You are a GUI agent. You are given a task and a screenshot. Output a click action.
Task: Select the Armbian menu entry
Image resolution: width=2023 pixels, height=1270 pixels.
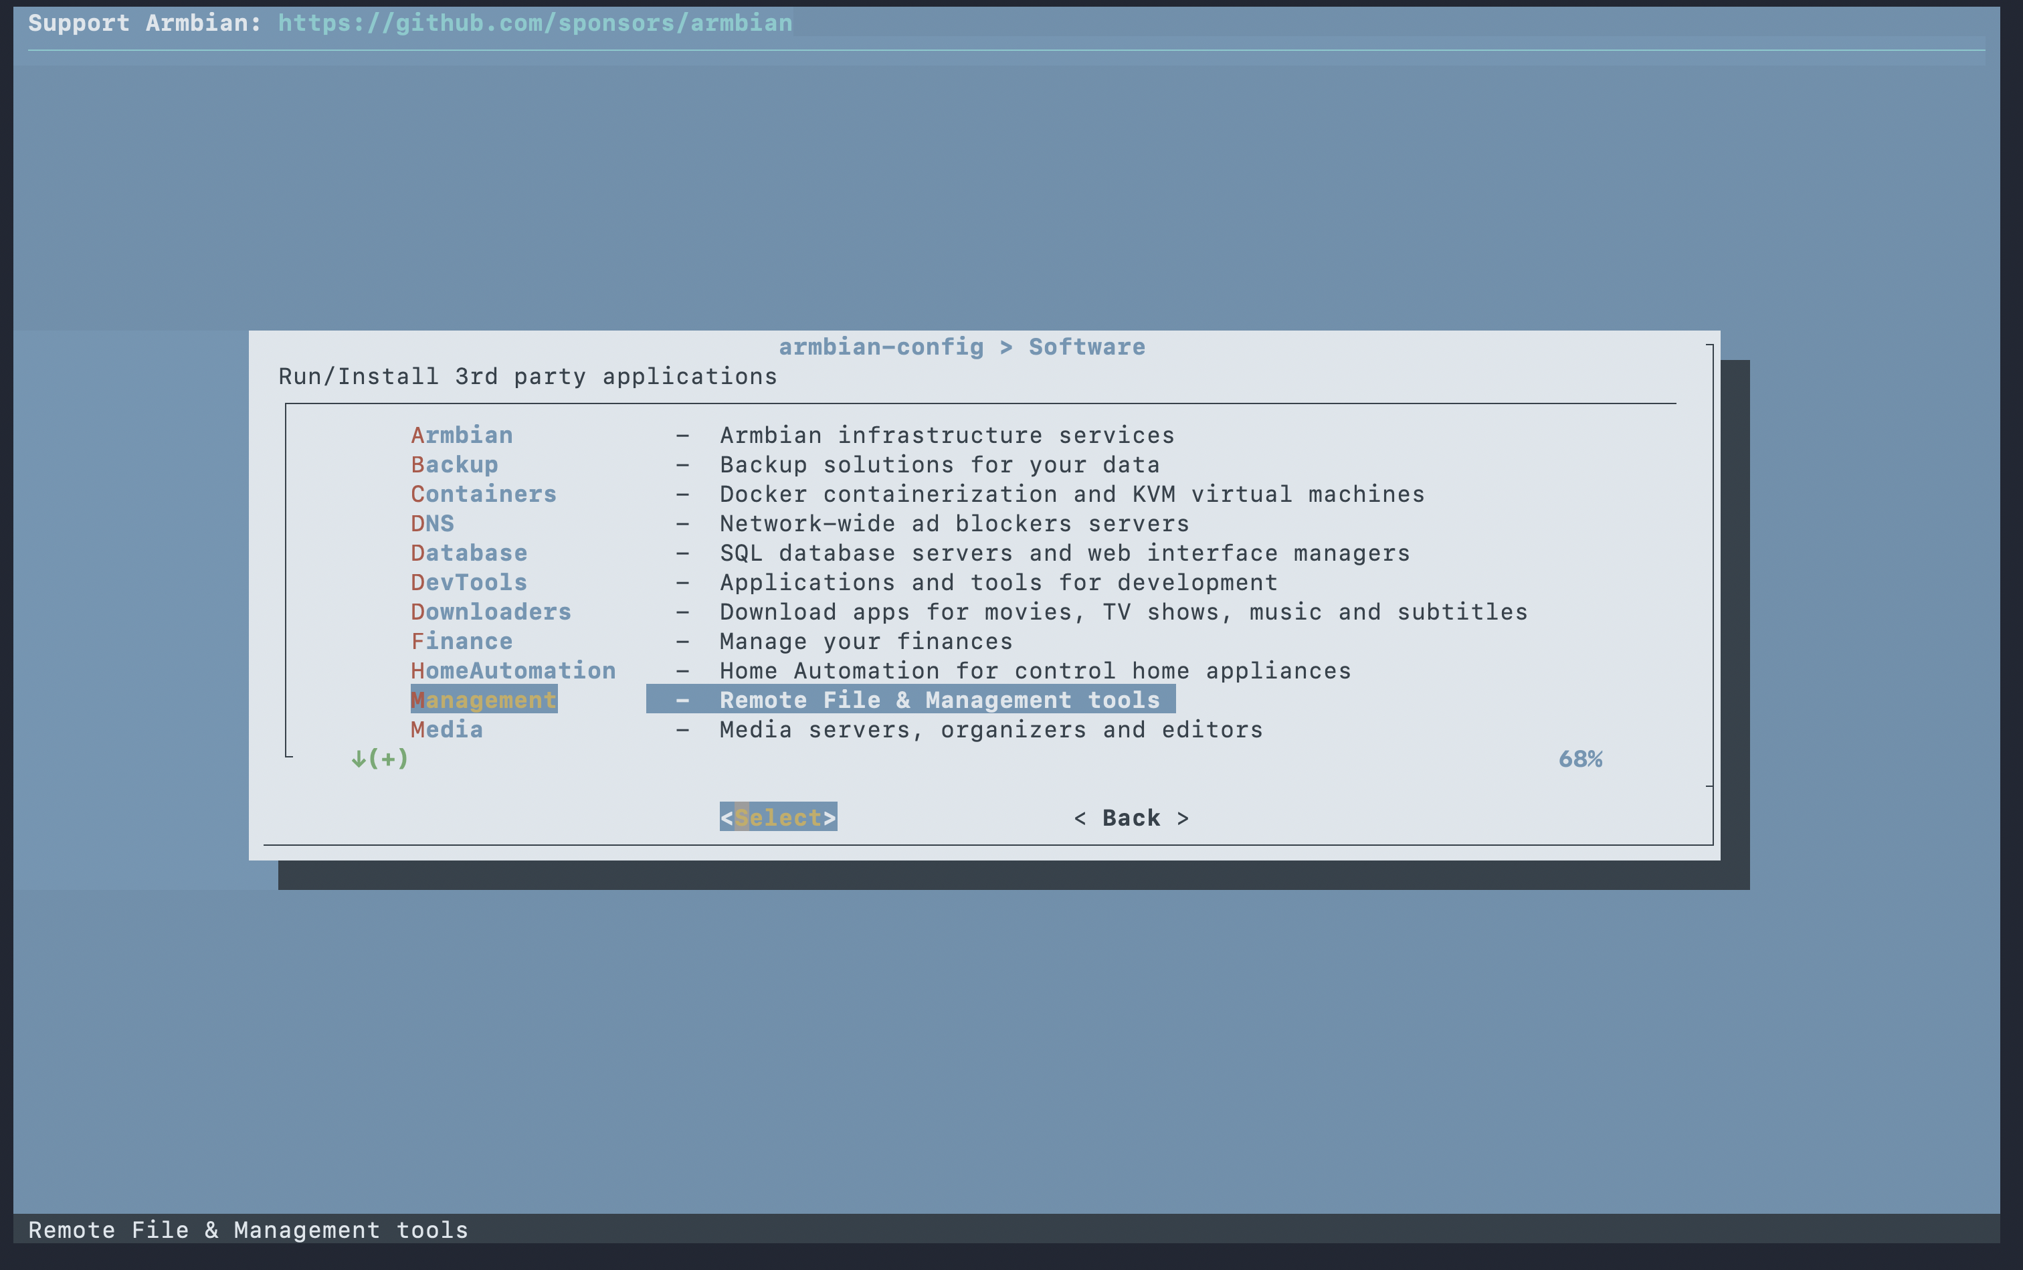(x=462, y=435)
